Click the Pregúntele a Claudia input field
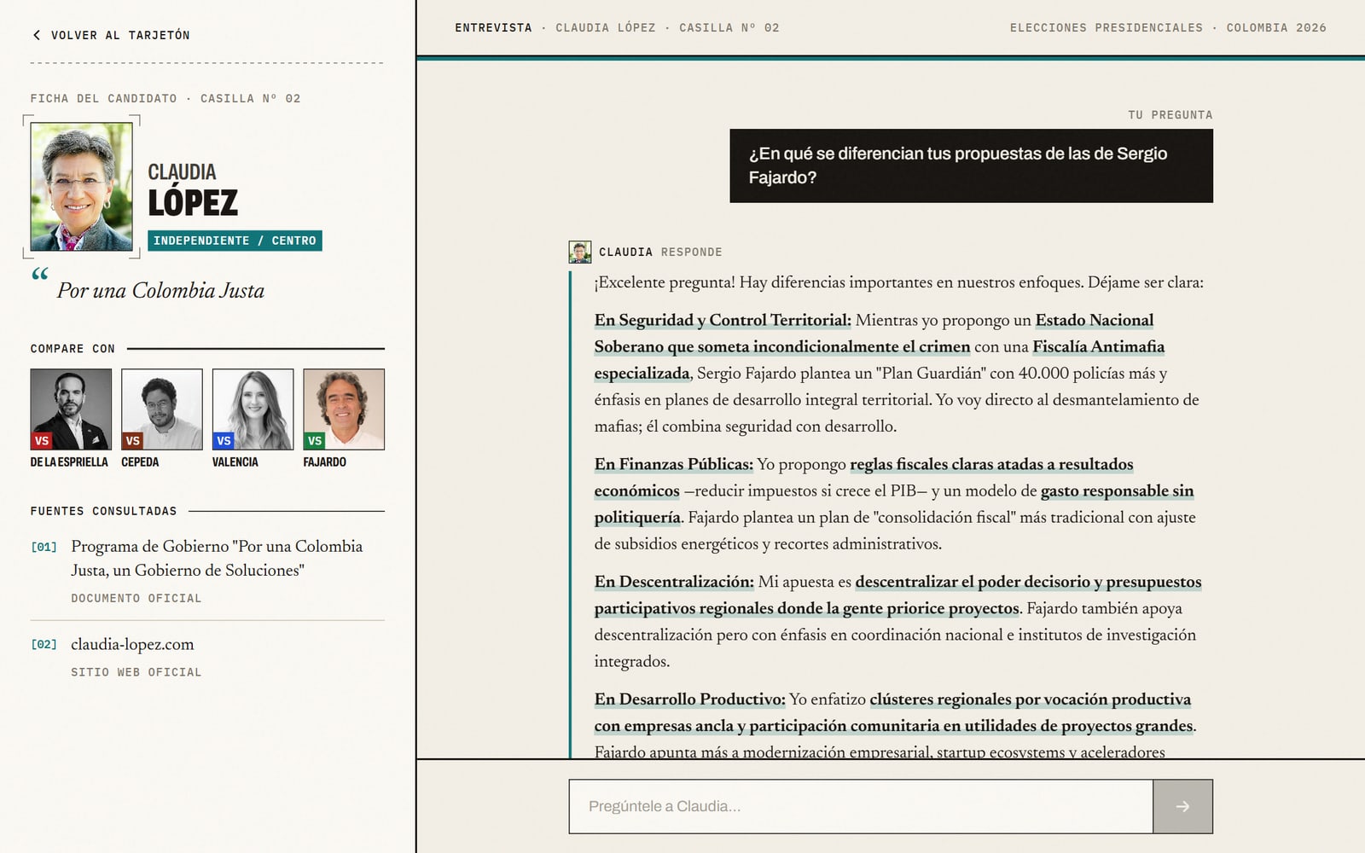 click(x=861, y=806)
